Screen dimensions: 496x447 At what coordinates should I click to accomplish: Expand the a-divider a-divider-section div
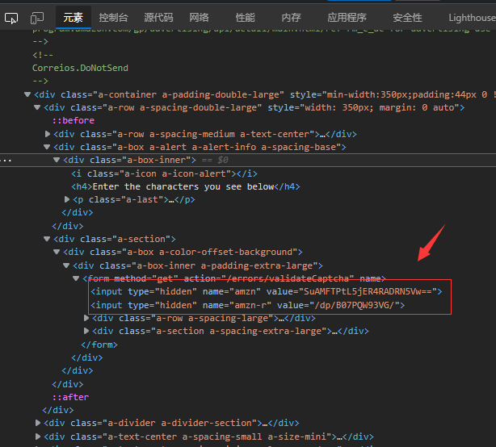pyautogui.click(x=38, y=423)
